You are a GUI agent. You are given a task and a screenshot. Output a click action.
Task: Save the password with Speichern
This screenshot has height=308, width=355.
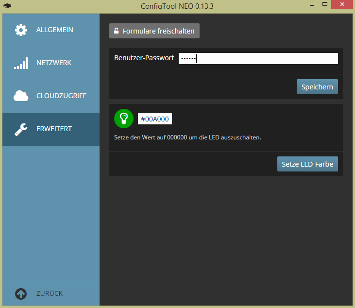(x=317, y=87)
